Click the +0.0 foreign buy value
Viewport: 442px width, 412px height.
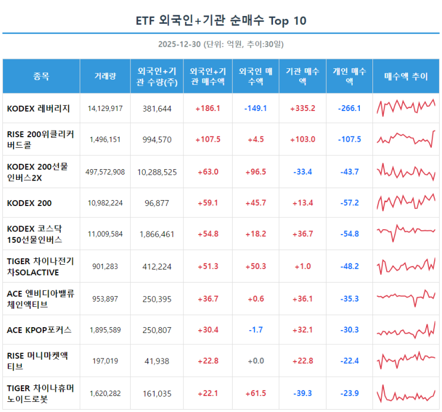(256, 361)
